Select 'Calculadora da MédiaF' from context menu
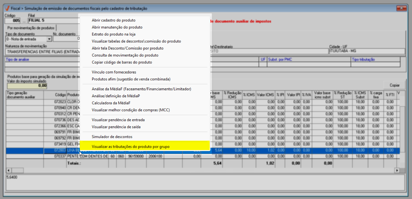This screenshot has height=199, width=412. tap(111, 103)
